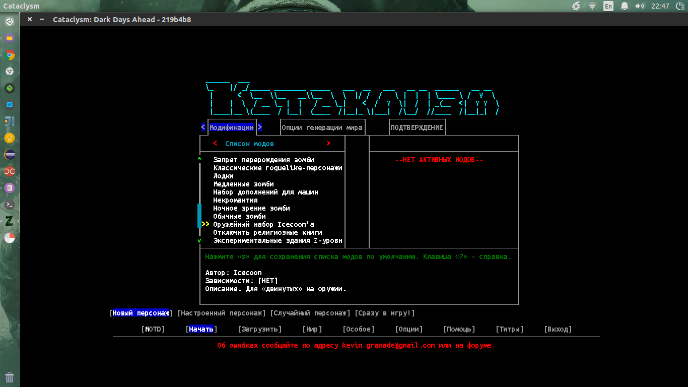688x387 pixels.
Task: Click red left arrow of Список модов
Action: tap(216, 144)
